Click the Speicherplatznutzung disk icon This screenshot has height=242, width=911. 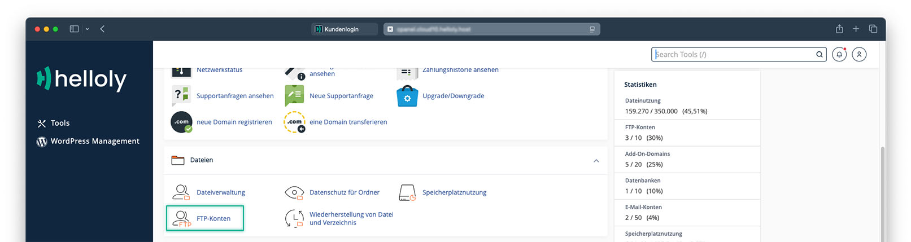tap(407, 192)
